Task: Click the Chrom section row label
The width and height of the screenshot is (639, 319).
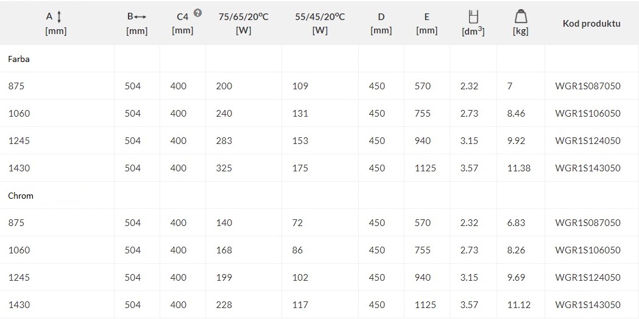Action: 21,196
